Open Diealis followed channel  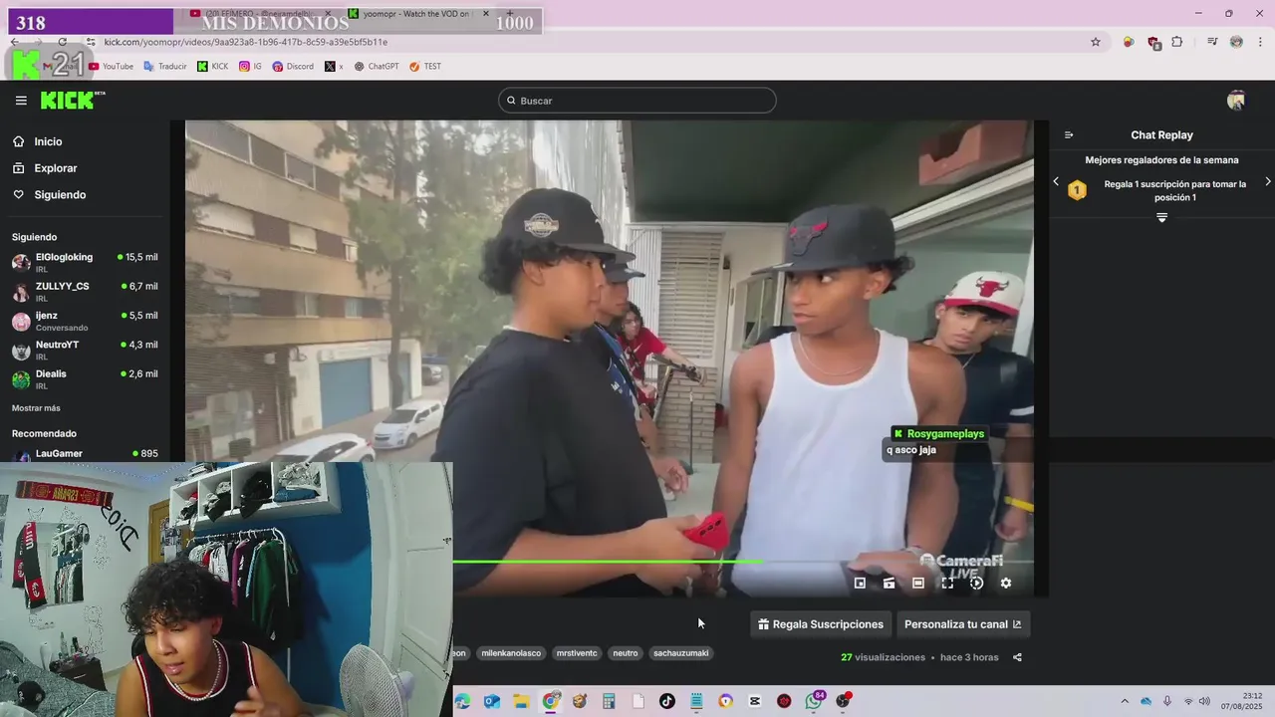pyautogui.click(x=85, y=379)
